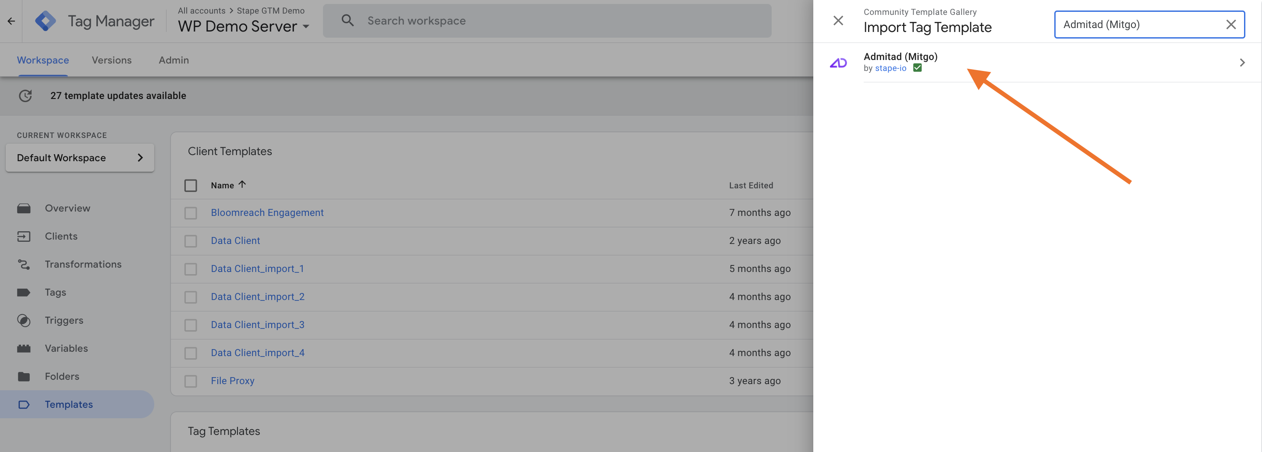
Task: Click the template updates refresh icon
Action: (x=25, y=95)
